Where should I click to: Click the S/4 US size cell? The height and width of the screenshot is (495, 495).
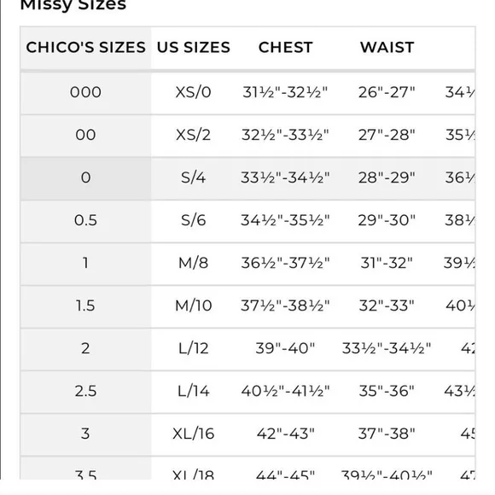[x=193, y=178]
